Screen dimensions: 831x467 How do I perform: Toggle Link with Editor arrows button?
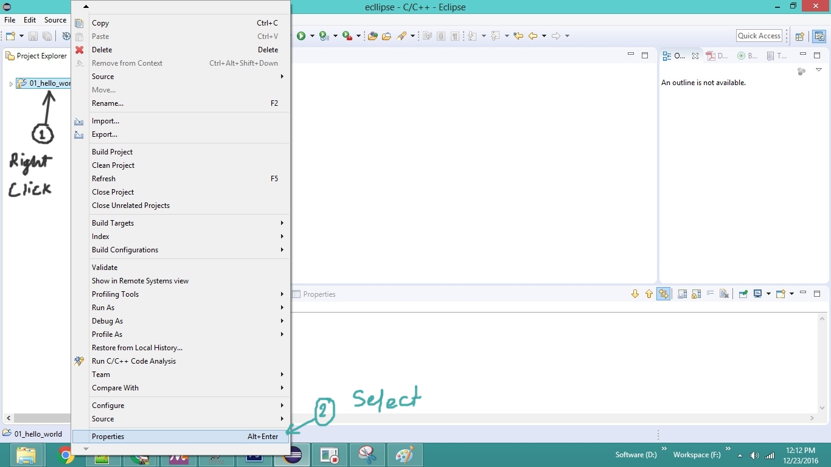coord(663,294)
